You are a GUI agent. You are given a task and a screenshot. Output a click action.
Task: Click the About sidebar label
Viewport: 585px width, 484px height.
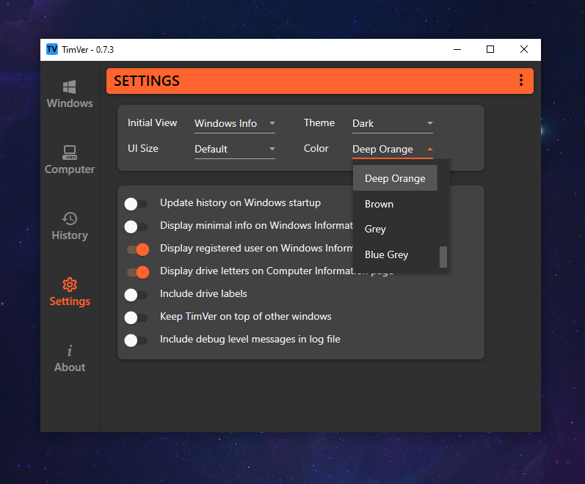(70, 367)
